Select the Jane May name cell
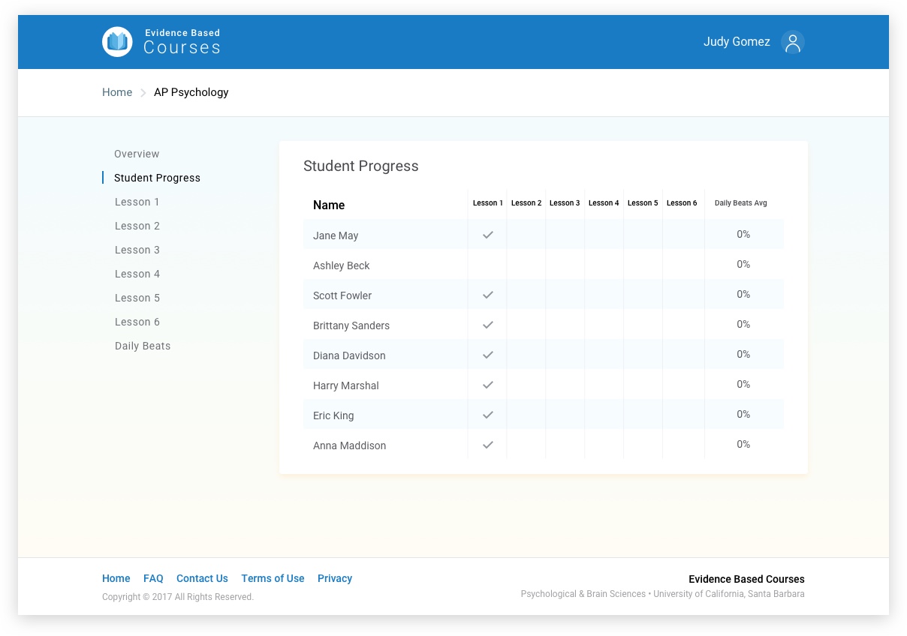Image resolution: width=907 pixels, height=636 pixels. pyautogui.click(x=336, y=235)
